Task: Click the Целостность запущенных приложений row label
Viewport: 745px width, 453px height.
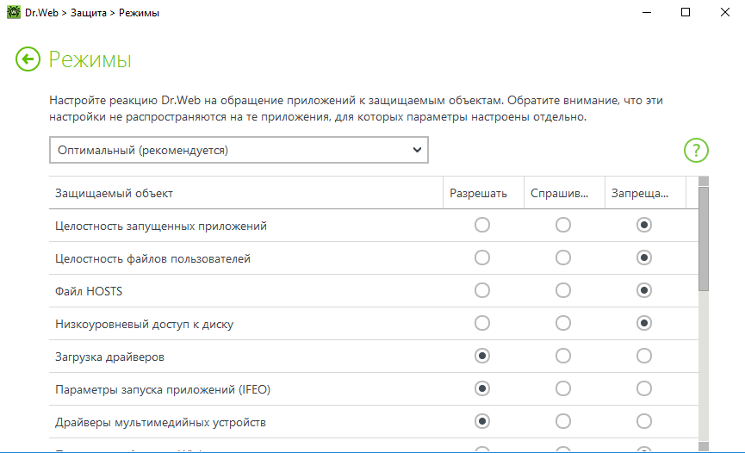Action: pos(160,226)
